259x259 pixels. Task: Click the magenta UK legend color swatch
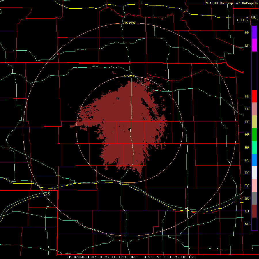(x=254, y=45)
